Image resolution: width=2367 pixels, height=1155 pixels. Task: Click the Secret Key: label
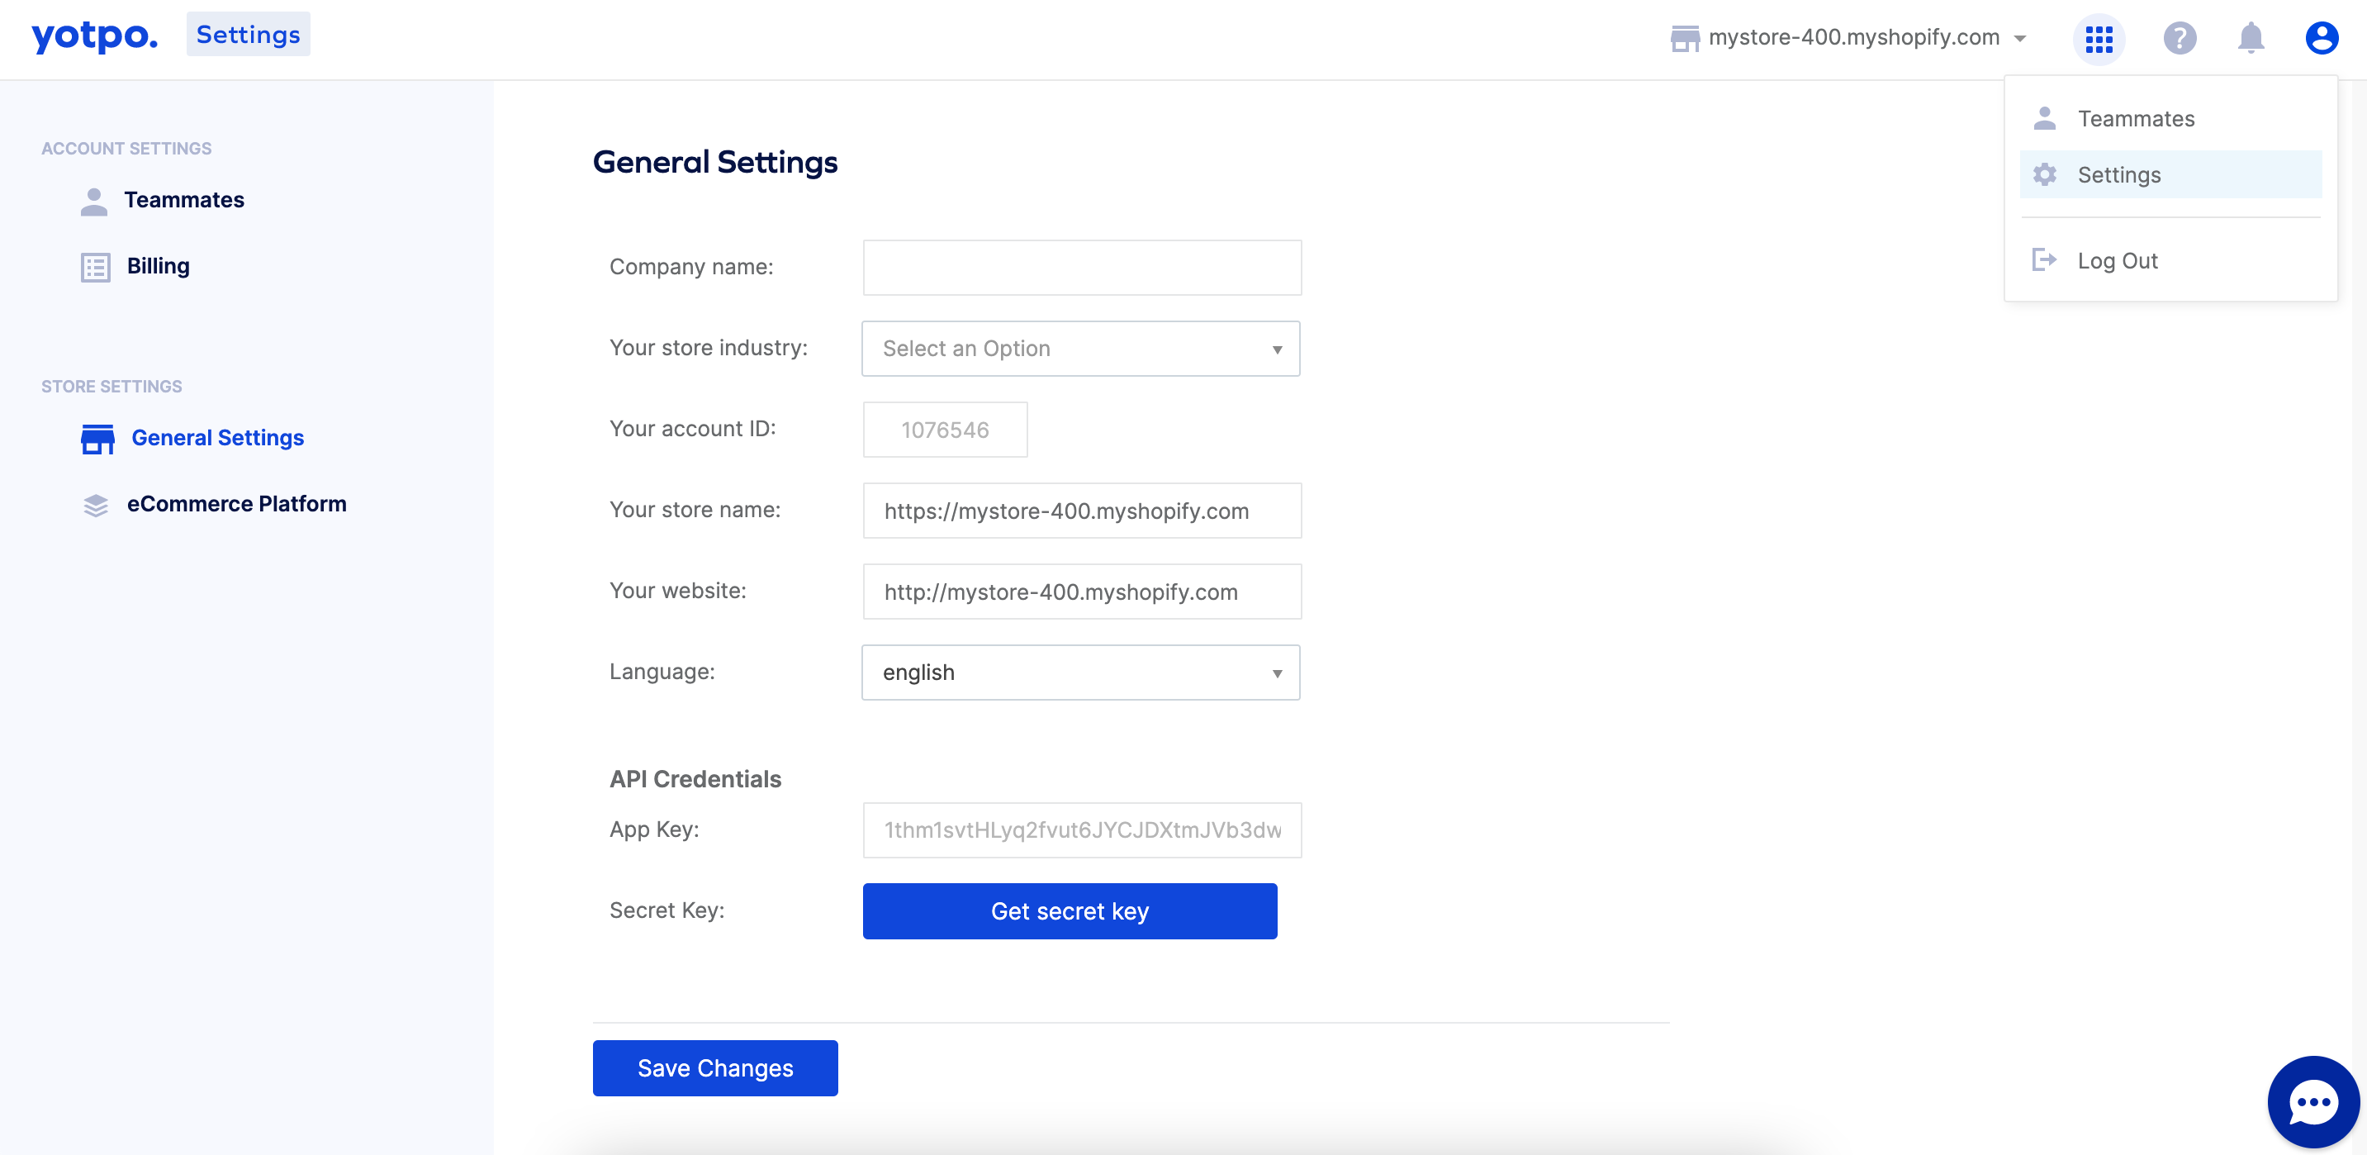pos(667,910)
